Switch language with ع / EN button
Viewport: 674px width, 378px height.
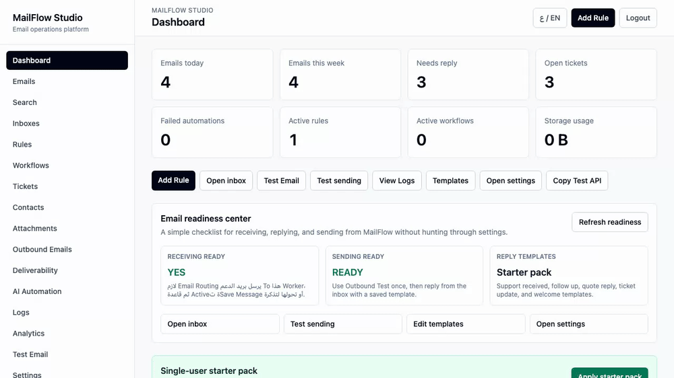[x=550, y=18]
